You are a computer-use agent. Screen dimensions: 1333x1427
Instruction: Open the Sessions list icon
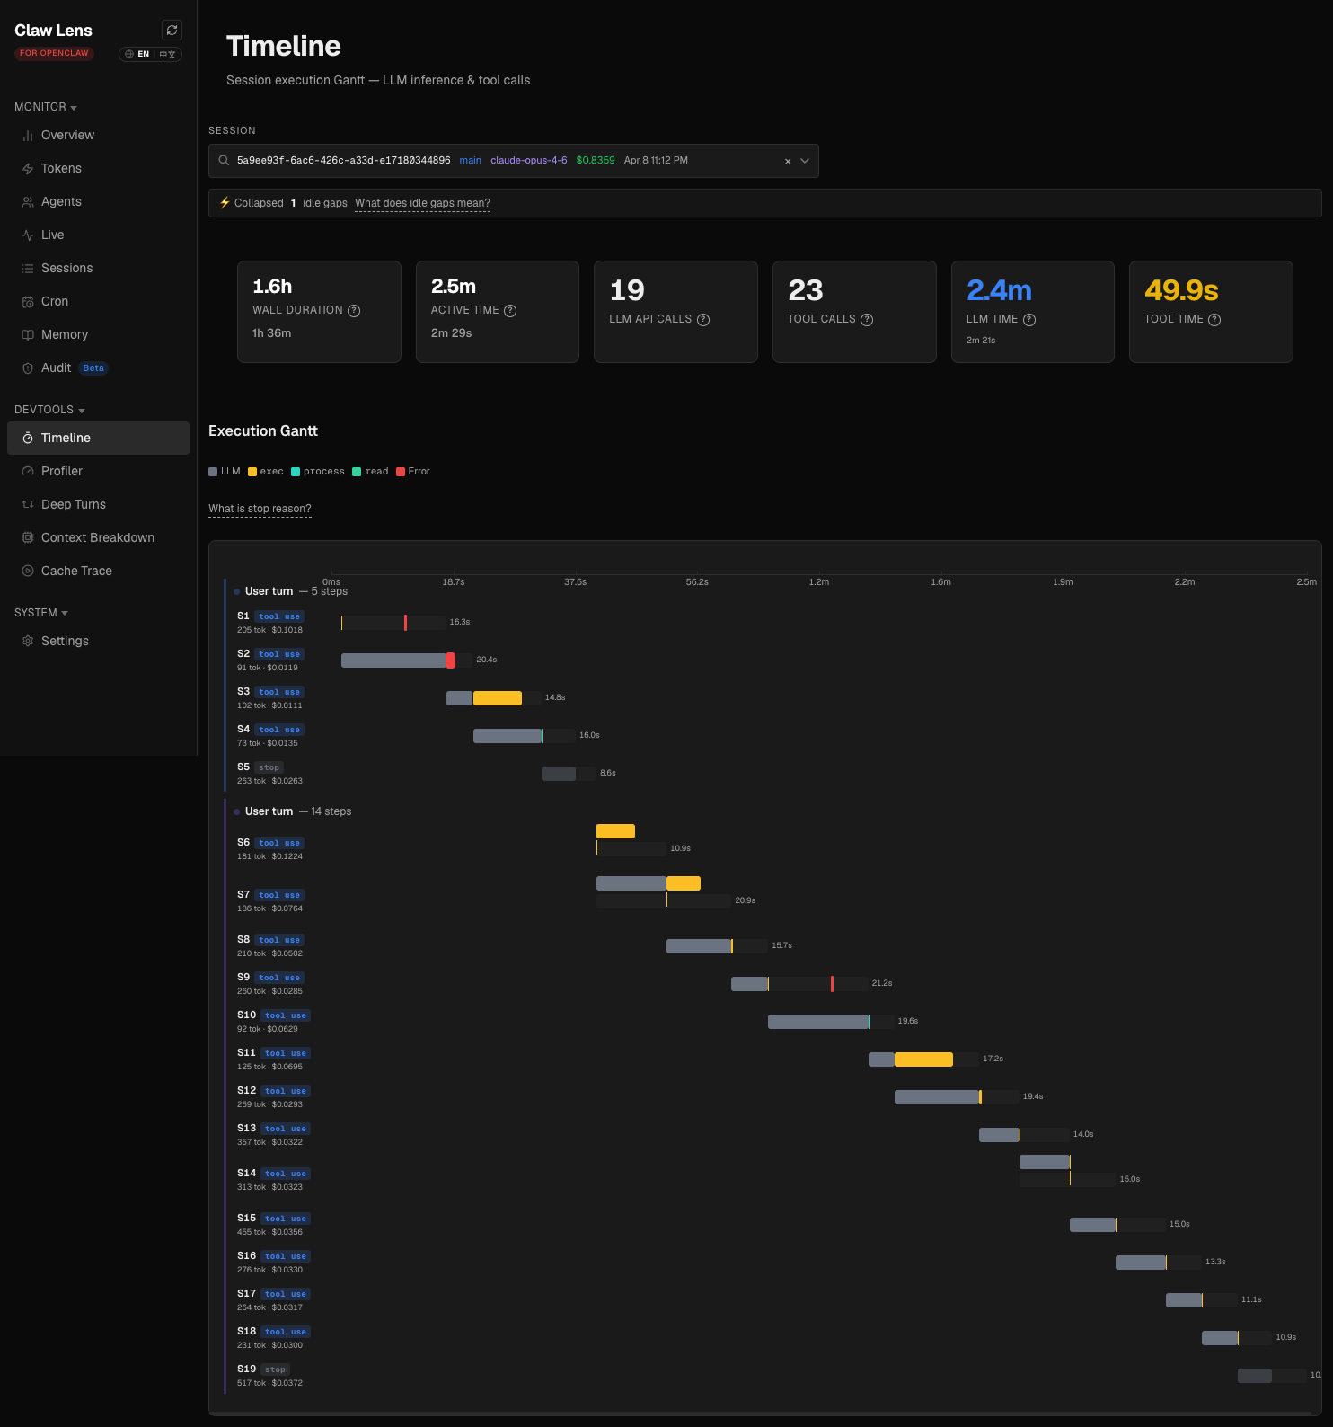tap(28, 269)
